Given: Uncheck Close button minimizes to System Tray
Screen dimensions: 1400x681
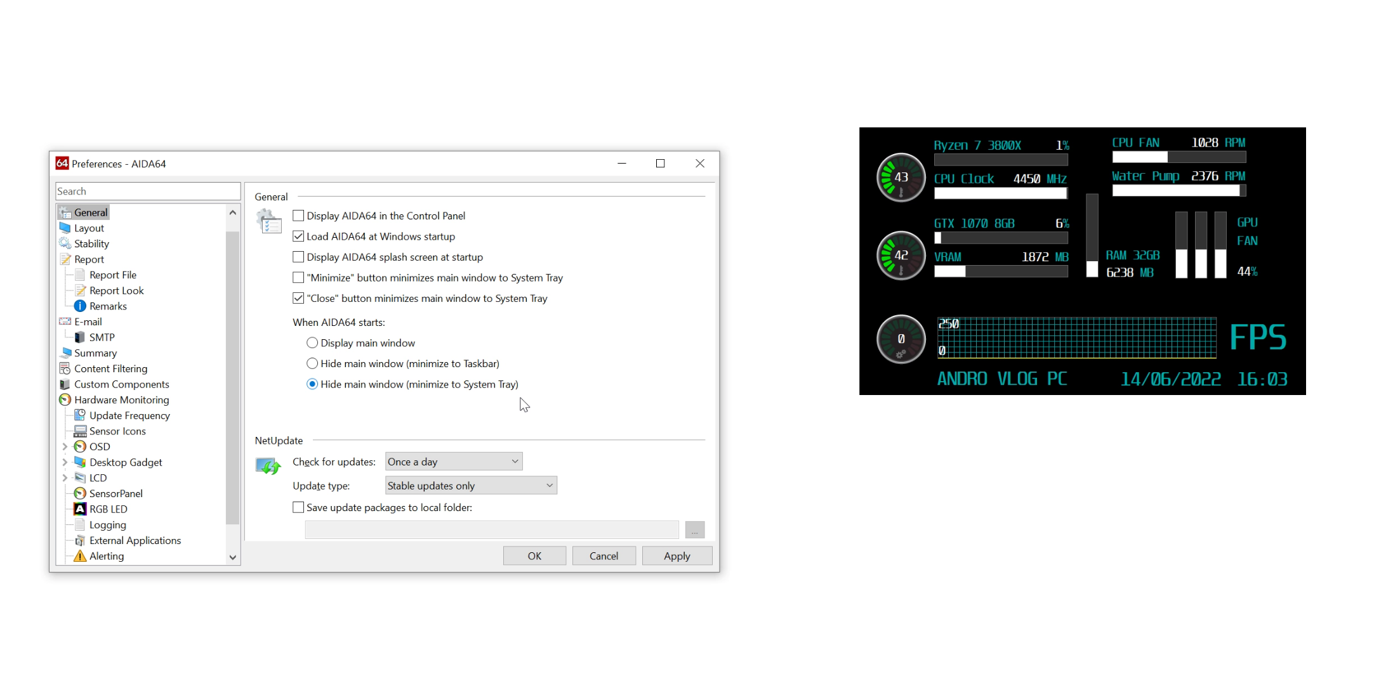Looking at the screenshot, I should (298, 298).
